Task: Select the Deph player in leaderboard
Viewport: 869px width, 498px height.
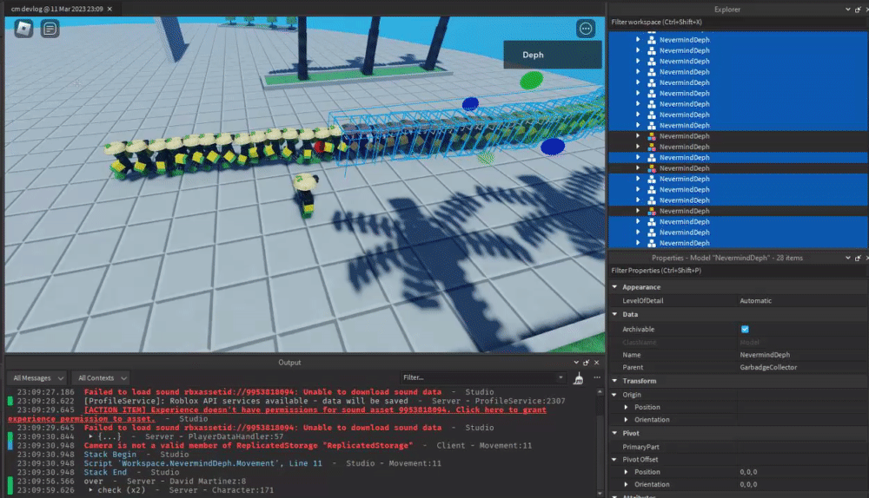Action: coord(553,55)
